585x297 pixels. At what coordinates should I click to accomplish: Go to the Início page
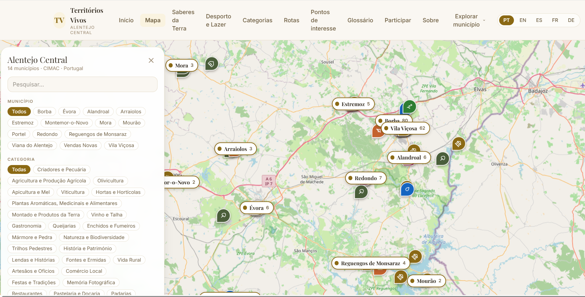[126, 20]
